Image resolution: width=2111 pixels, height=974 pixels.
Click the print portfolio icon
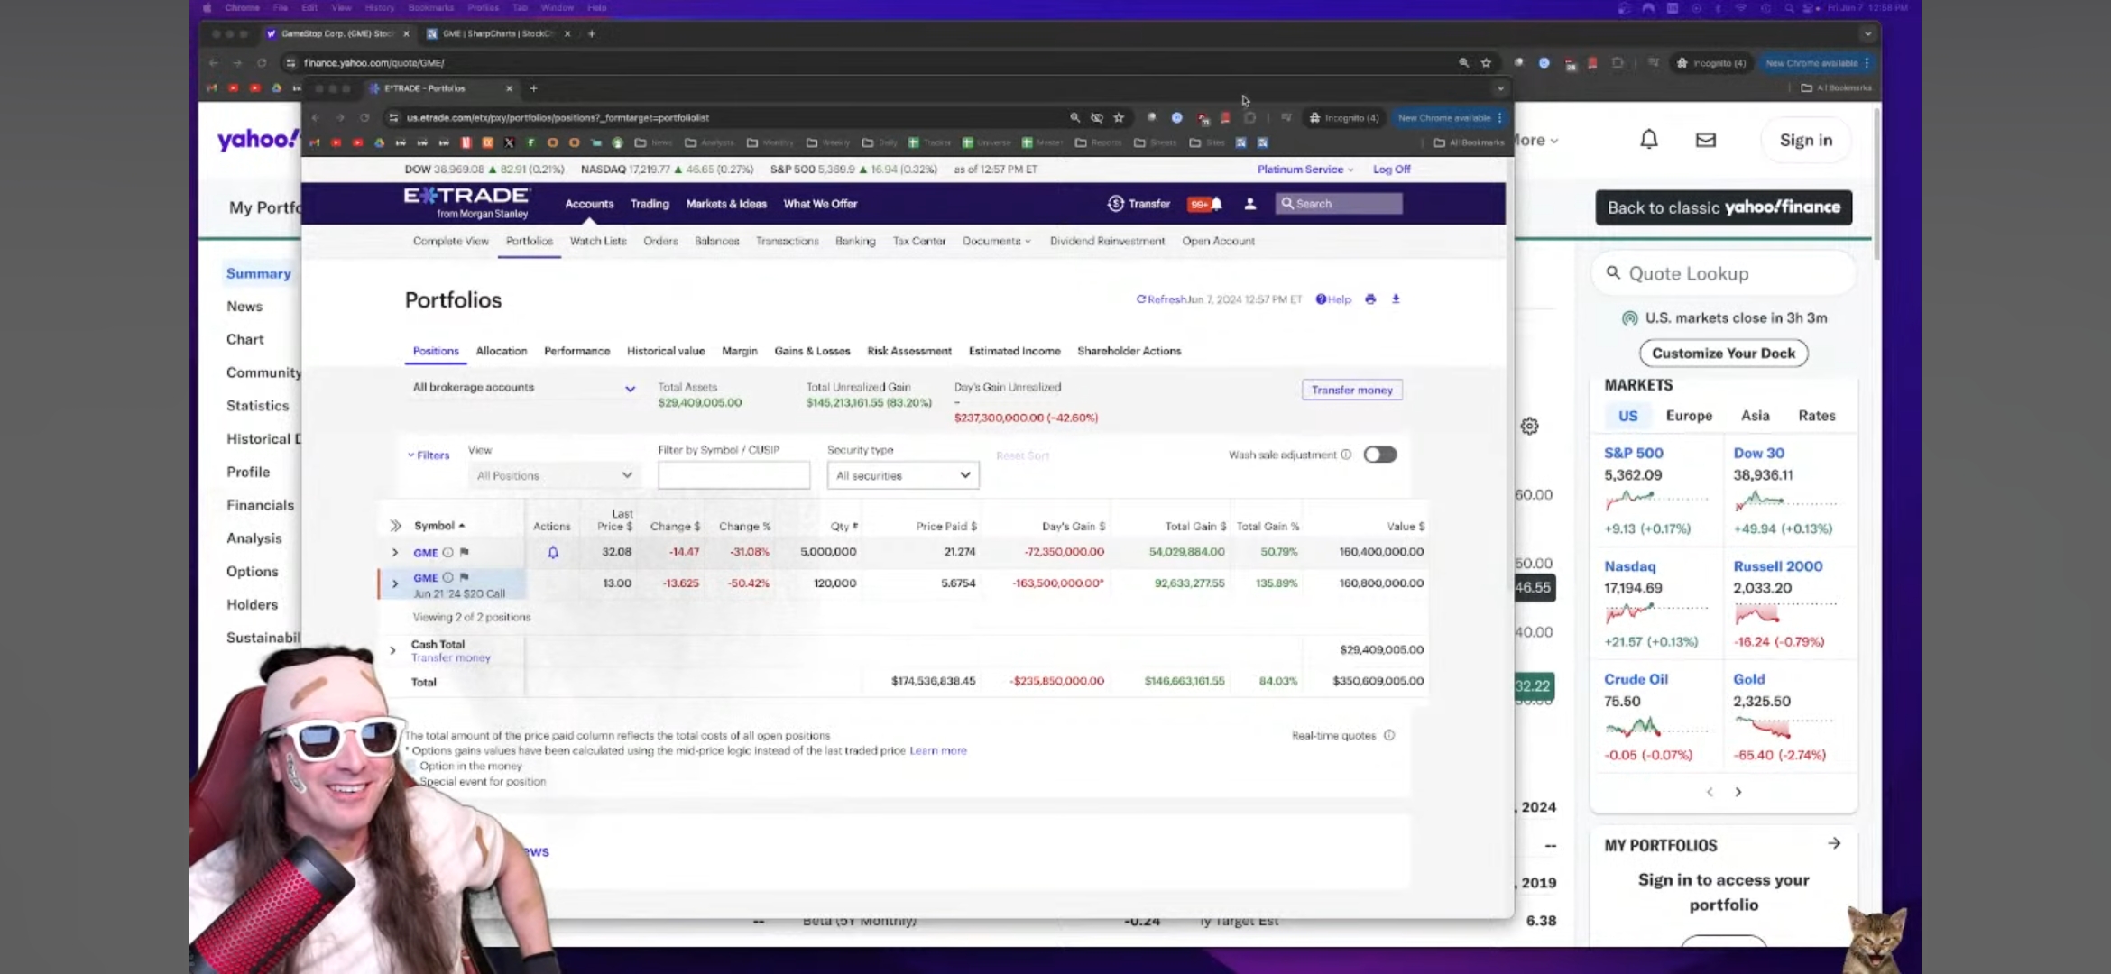click(1370, 299)
